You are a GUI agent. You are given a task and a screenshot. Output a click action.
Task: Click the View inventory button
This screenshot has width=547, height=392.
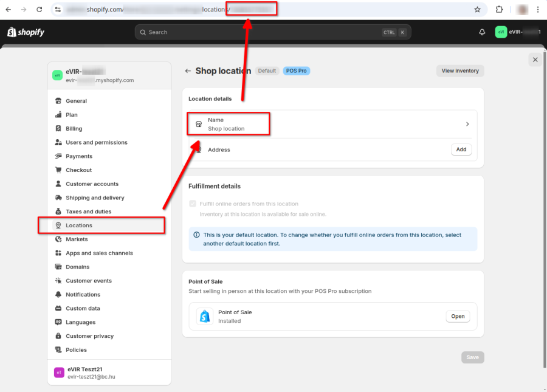pos(460,70)
